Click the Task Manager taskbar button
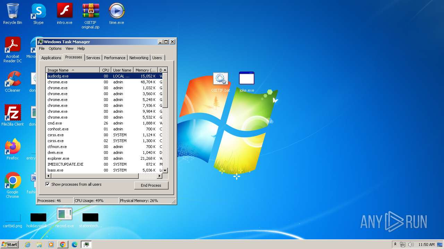This screenshot has height=249, width=444. pyautogui.click(x=86, y=245)
